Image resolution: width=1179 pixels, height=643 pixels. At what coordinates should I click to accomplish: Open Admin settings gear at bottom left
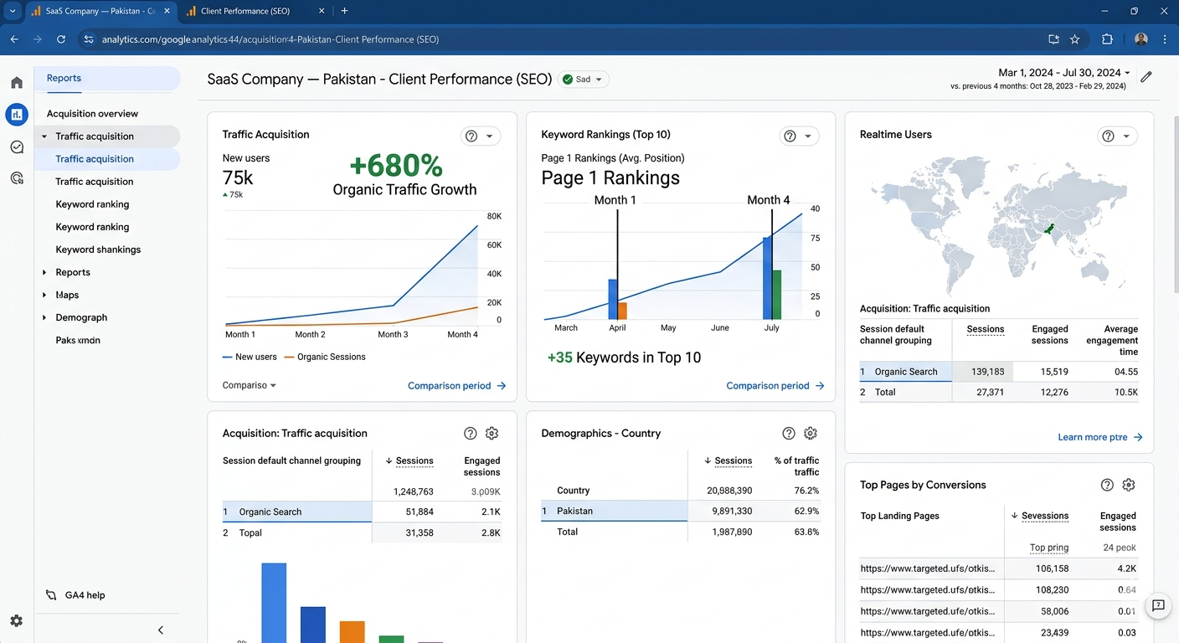click(x=17, y=621)
